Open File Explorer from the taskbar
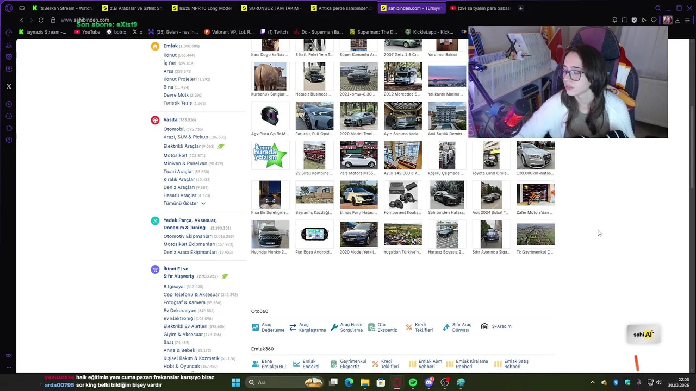The width and height of the screenshot is (696, 391). [x=365, y=382]
